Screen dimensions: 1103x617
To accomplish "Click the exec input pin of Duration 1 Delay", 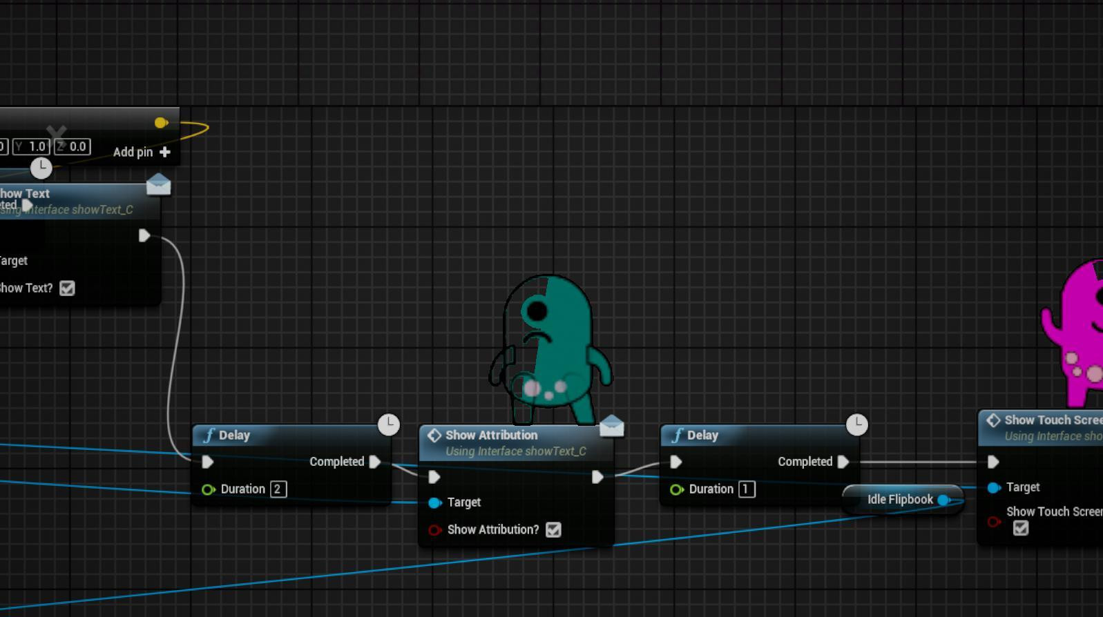I will 676,462.
